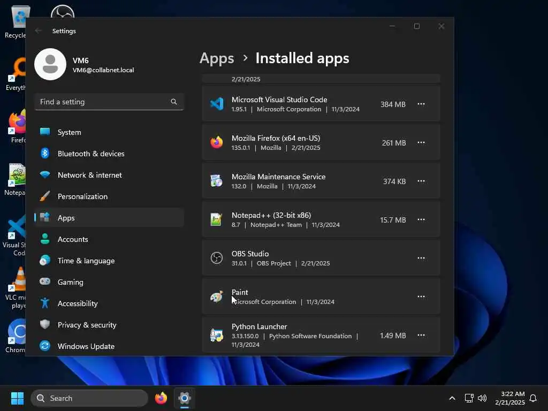This screenshot has width=548, height=411.
Task: Click the Visual Studio Code app icon
Action: (217, 104)
